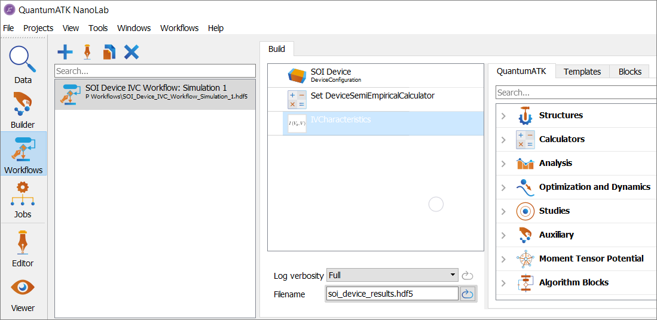
Task: Expand the Analysis category chevron
Action: click(503, 164)
